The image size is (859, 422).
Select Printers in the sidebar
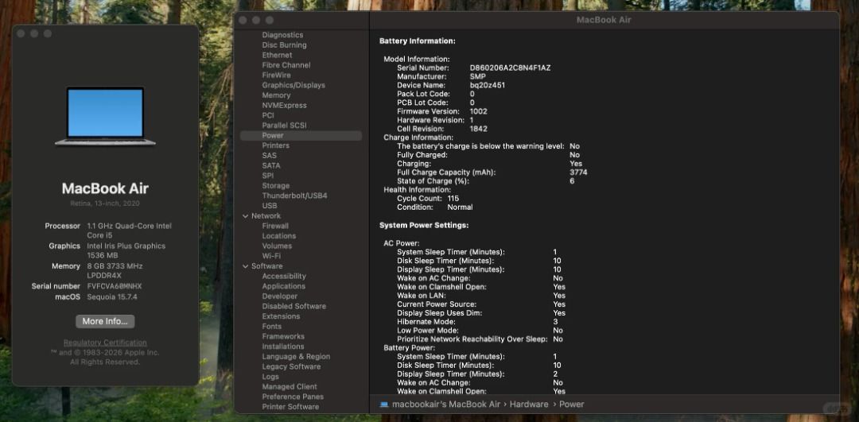tap(275, 145)
